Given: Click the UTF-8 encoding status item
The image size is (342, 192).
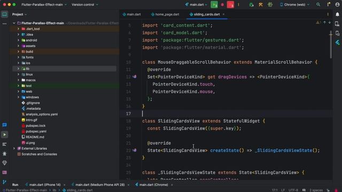Looking at the screenshot, I should click(x=293, y=190).
